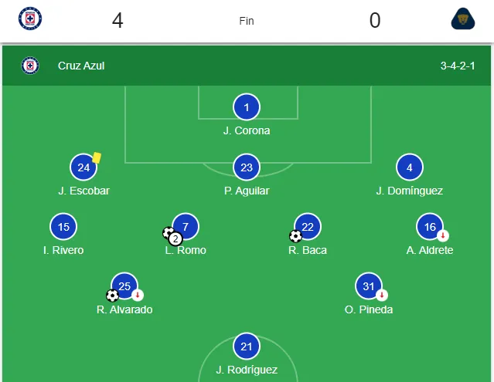Click A. Aldrete's substitution arrow icon
The width and height of the screenshot is (494, 382).
pos(443,235)
